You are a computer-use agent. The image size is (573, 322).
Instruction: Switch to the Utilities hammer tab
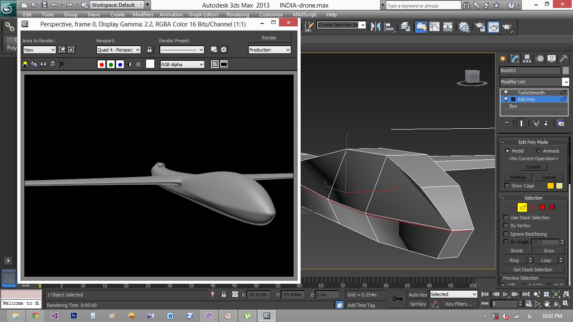pos(563,58)
